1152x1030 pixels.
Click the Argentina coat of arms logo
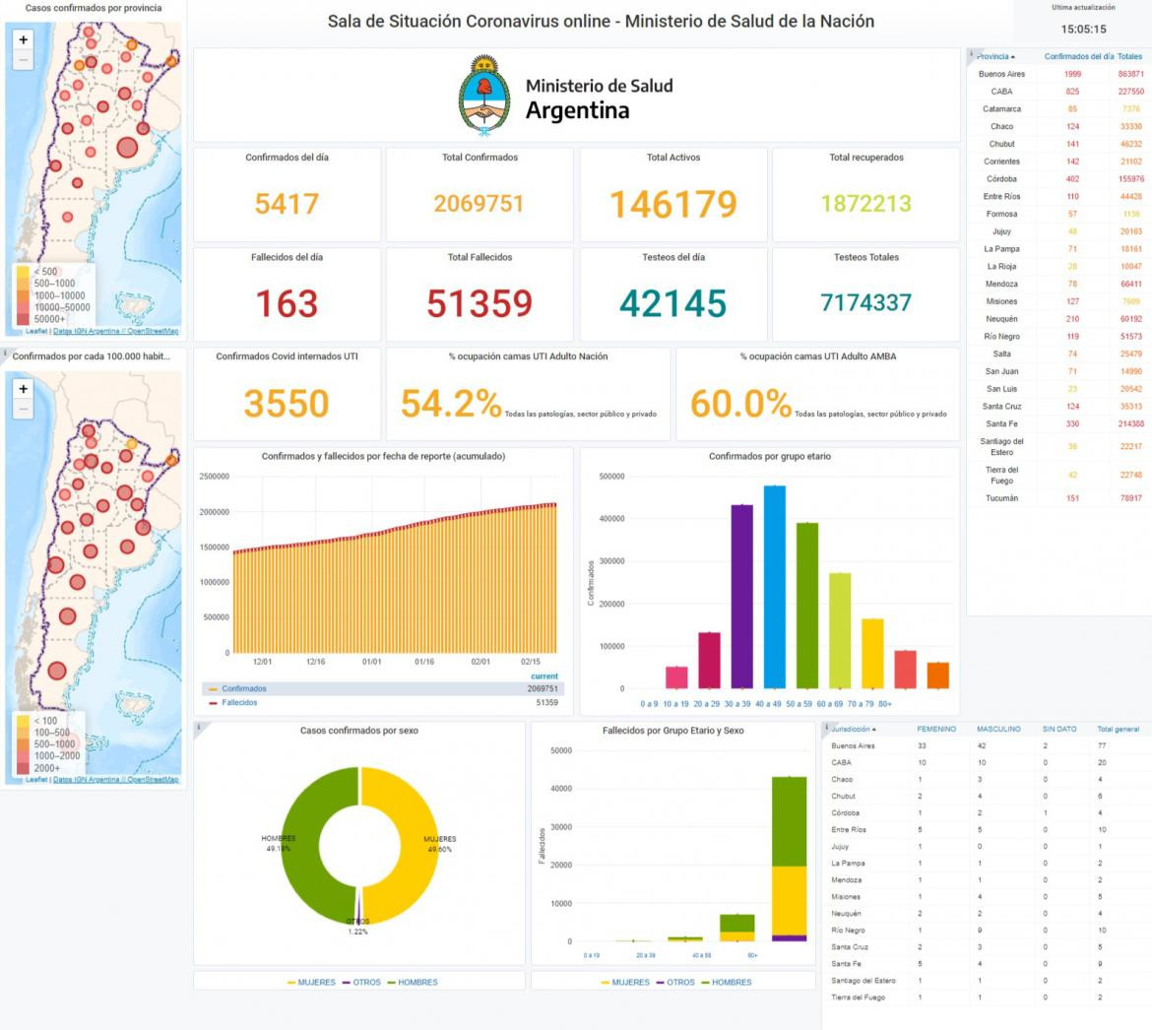click(x=484, y=96)
